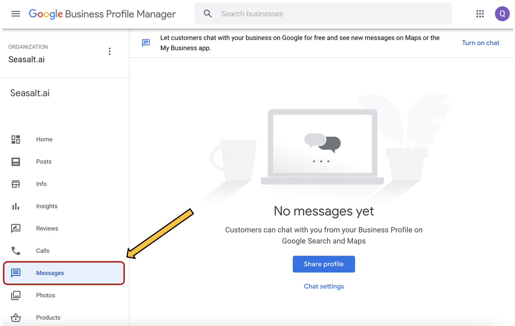The image size is (515, 326).
Task: Open the navigation hamburger menu
Action: click(x=16, y=14)
